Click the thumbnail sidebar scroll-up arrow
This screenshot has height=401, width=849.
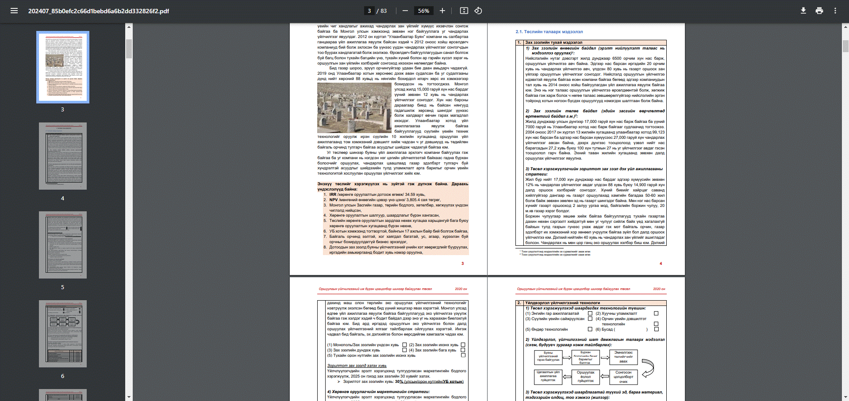pyautogui.click(x=129, y=27)
